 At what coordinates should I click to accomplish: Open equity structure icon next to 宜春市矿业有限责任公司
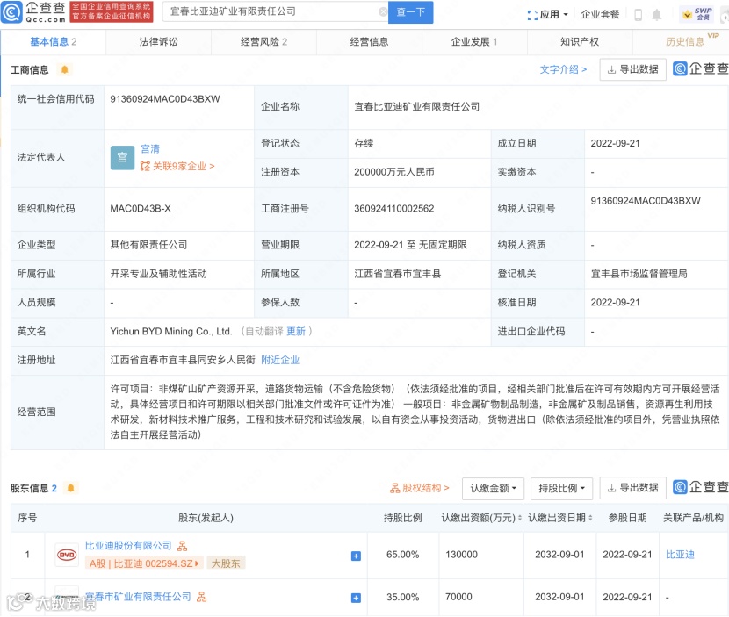click(x=201, y=597)
